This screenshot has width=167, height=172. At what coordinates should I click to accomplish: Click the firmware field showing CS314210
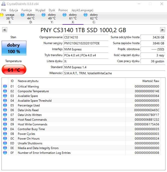86,37
